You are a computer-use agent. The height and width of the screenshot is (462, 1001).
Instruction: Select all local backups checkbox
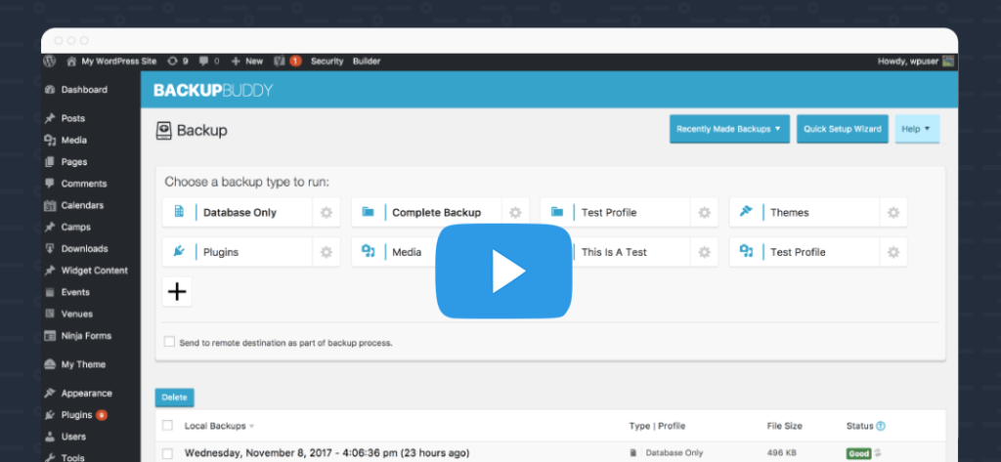pos(167,426)
